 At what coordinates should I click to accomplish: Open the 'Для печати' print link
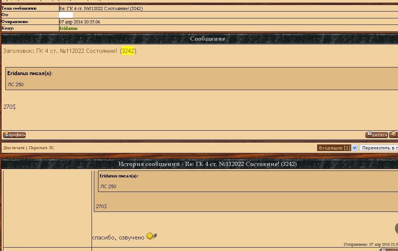(x=14, y=148)
